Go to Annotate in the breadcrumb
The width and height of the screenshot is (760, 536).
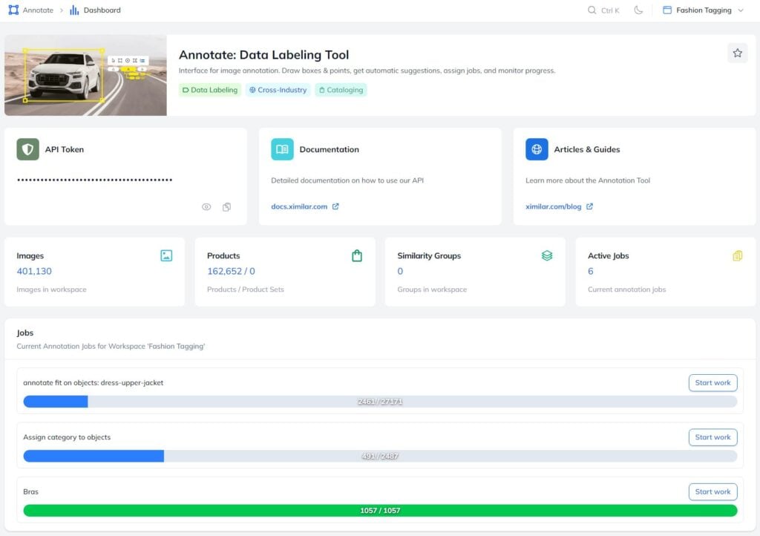point(38,10)
